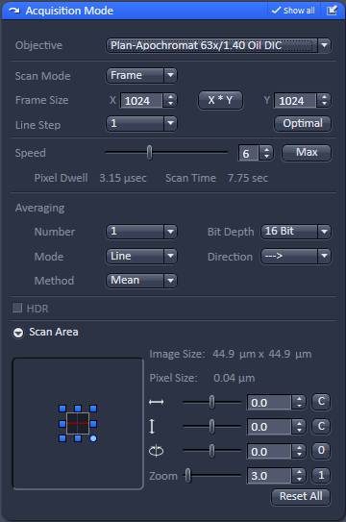Click the Speed stepper arrows

pos(266,153)
